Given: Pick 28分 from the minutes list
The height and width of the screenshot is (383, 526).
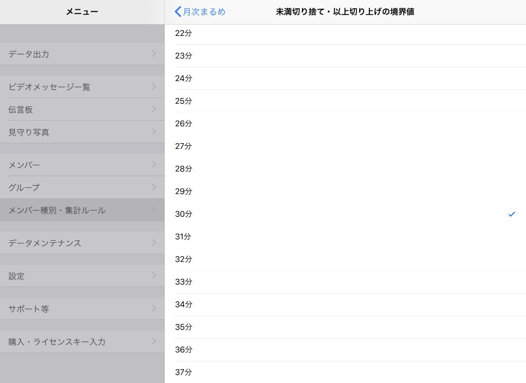Looking at the screenshot, I should 184,169.
